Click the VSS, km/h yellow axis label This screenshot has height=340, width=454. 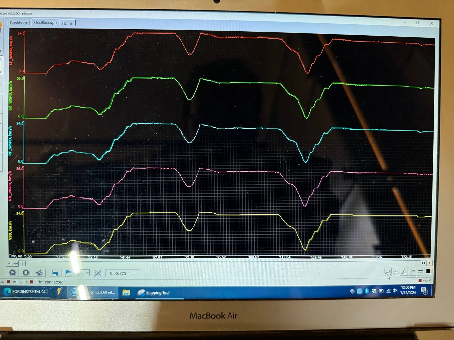click(x=10, y=230)
